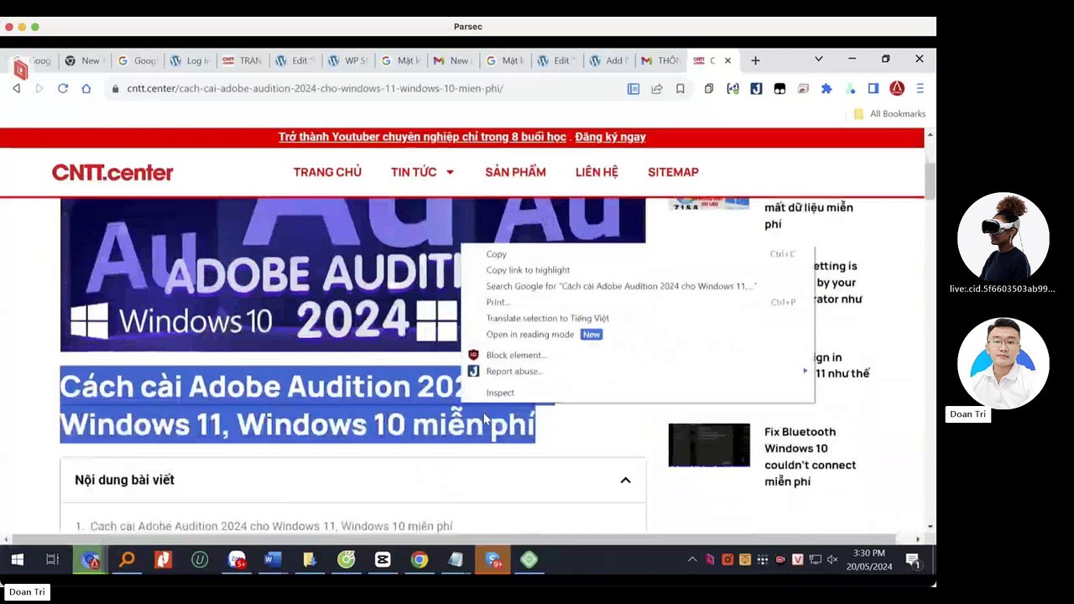This screenshot has height=604, width=1074.
Task: Switch to the Gmail 'New' tab
Action: (x=451, y=60)
